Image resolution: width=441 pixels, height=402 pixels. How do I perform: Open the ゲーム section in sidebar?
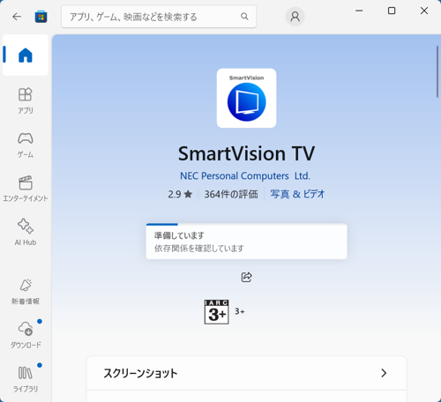pyautogui.click(x=26, y=145)
